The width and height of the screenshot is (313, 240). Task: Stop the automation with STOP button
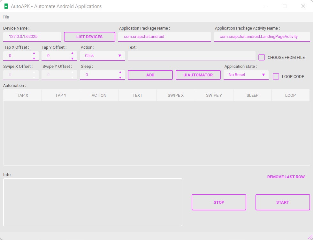point(219,202)
